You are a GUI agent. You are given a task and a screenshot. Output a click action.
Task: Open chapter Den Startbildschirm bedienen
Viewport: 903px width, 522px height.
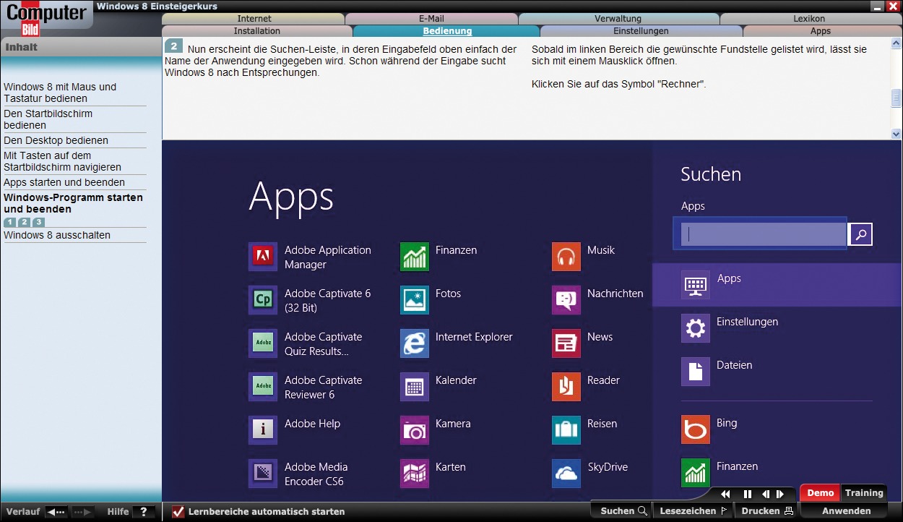(x=48, y=119)
